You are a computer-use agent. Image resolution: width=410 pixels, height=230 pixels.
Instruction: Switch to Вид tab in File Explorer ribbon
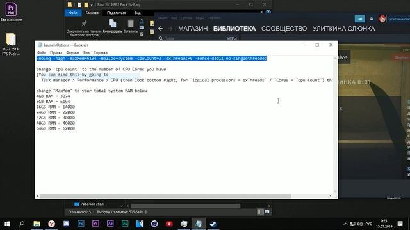[137, 13]
